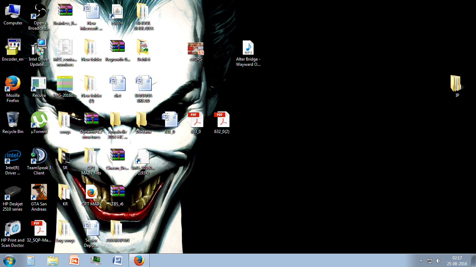
Task: Select the IMG-20160 spreadsheet thumbnail file
Action: [65, 87]
